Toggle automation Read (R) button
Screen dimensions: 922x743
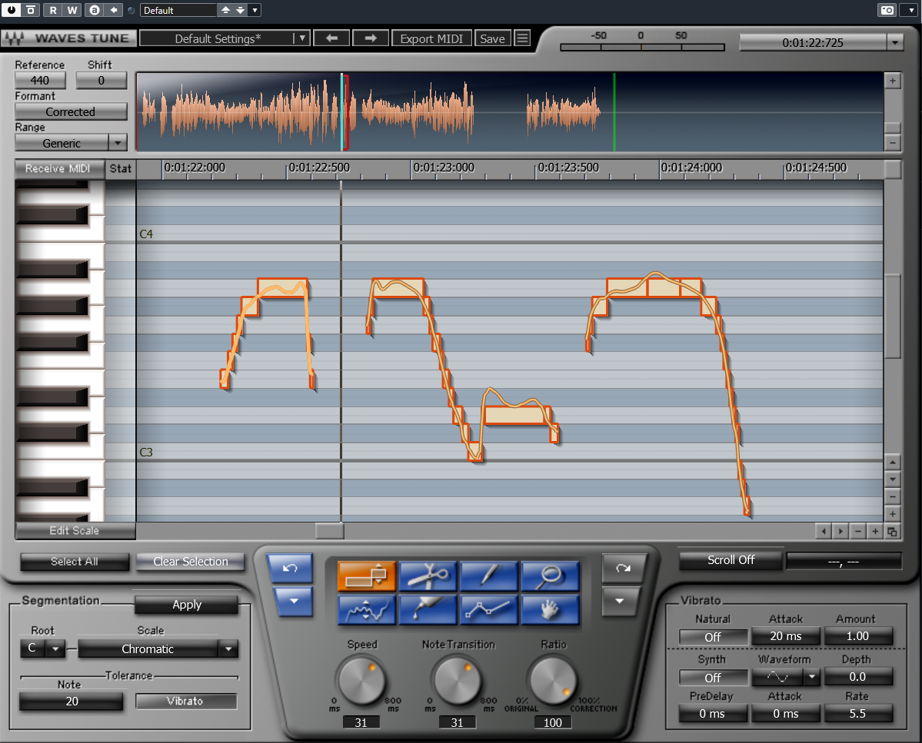click(x=53, y=10)
